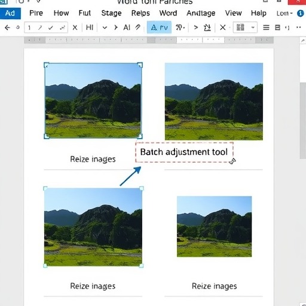Viewport: 306px width, 306px height.
Task: Open the Lom dropdown at top right
Action: point(284,13)
